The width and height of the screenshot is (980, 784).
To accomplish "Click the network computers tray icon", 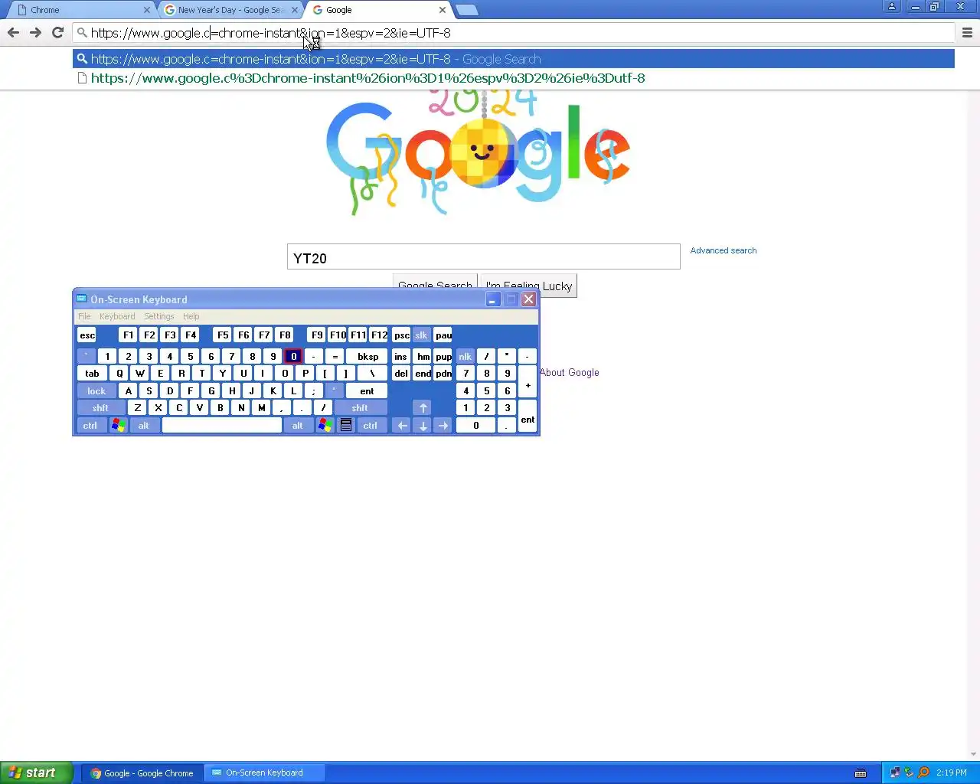I will pyautogui.click(x=894, y=773).
